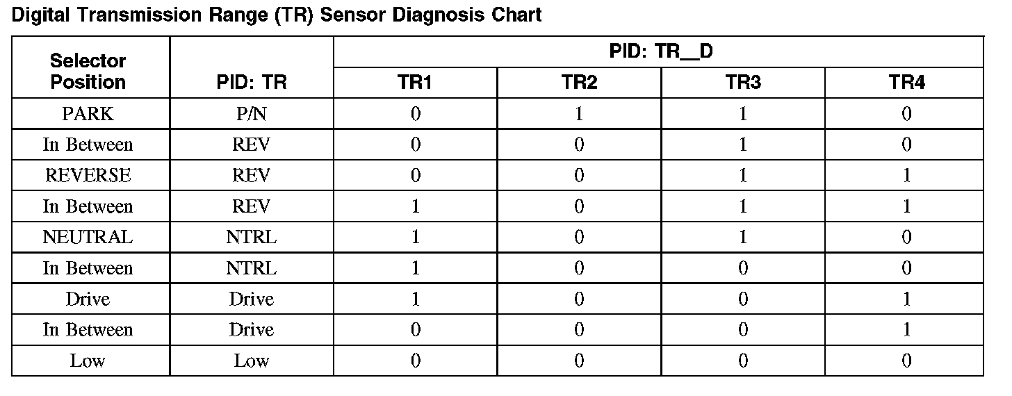Click Low in the Selector Position column
The height and width of the screenshot is (396, 1012).
88,361
